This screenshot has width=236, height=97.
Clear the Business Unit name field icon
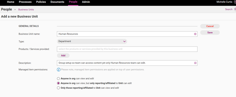pos(195,34)
